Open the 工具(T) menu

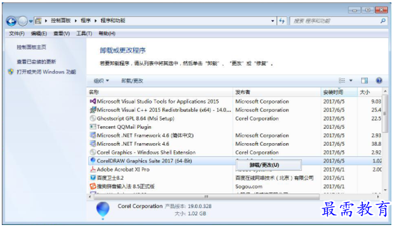point(84,33)
